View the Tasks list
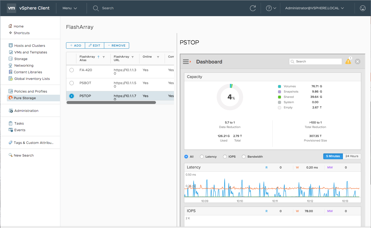 [19, 123]
